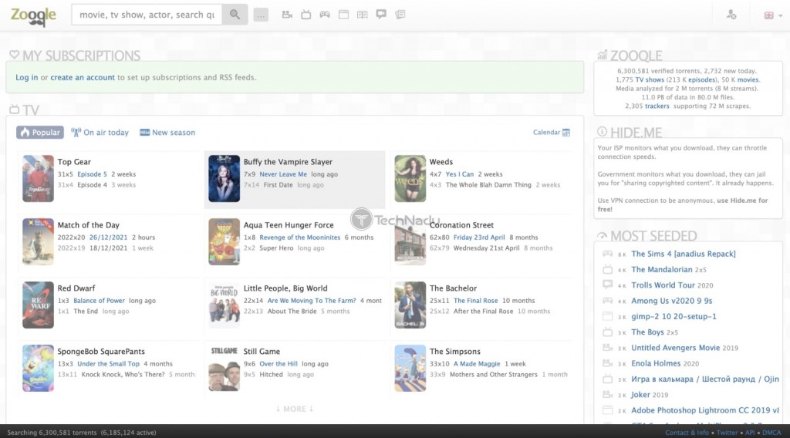Open the Still Game poster
The image size is (790, 438).
tap(225, 368)
